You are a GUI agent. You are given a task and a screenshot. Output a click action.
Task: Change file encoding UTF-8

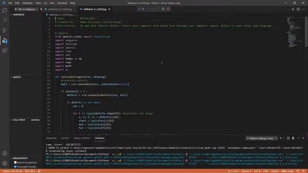(257, 171)
